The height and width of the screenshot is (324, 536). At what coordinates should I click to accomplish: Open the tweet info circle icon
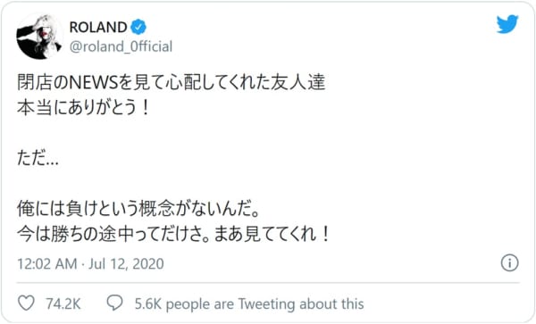pyautogui.click(x=510, y=263)
